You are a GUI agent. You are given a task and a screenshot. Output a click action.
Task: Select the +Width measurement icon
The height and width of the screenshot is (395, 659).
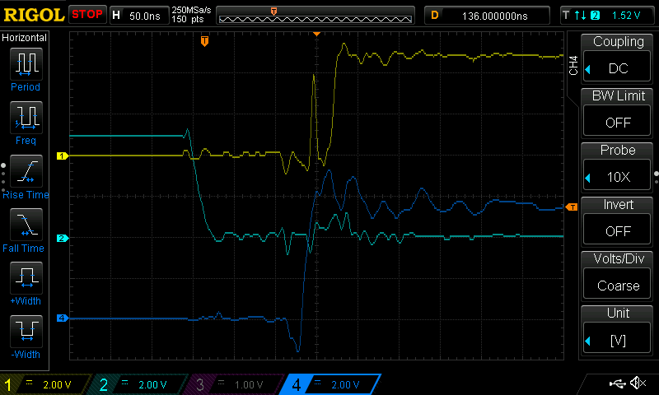click(x=26, y=280)
